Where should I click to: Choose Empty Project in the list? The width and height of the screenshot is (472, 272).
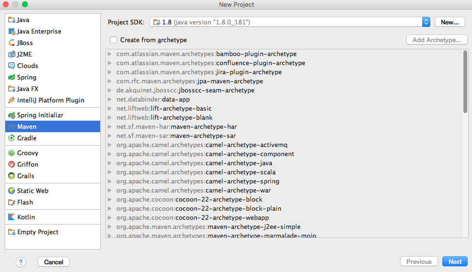(x=37, y=232)
